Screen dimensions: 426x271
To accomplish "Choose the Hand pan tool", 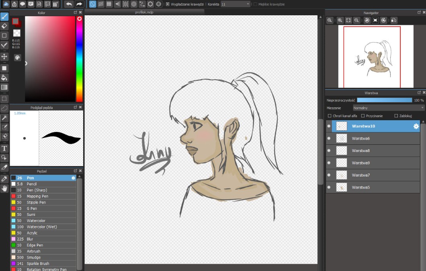I will (4, 188).
